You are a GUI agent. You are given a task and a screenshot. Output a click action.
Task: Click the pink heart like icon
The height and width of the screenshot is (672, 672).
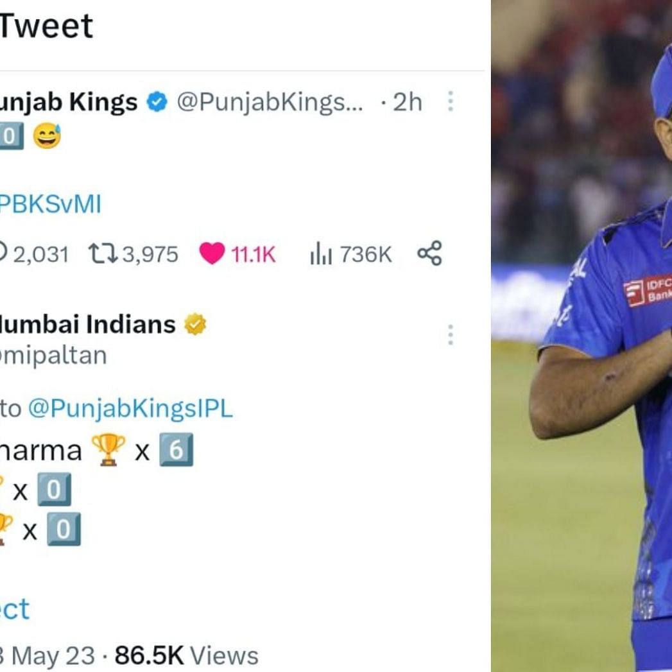(x=212, y=254)
